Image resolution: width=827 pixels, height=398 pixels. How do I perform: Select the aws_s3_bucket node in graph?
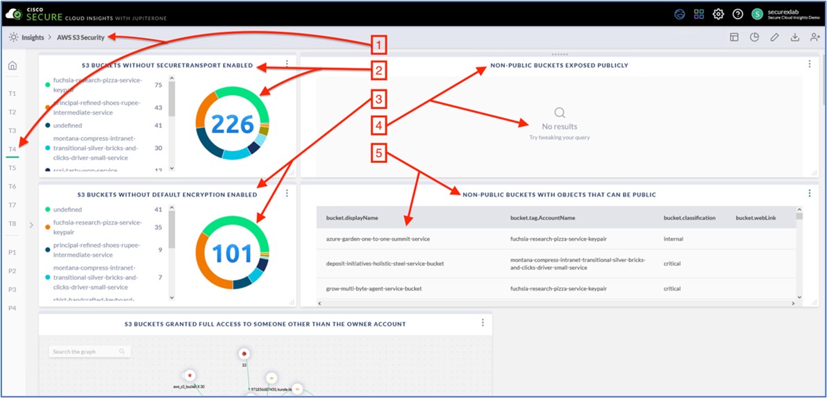(x=190, y=375)
